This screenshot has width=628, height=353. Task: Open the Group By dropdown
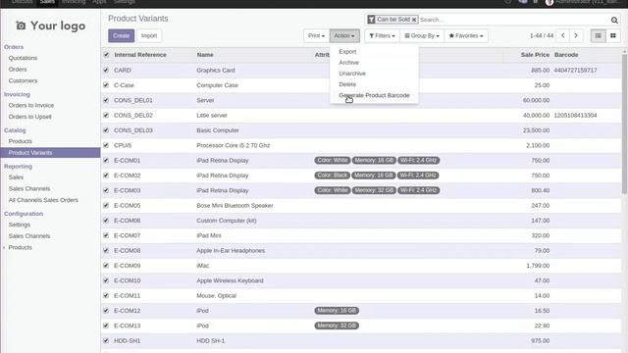pyautogui.click(x=422, y=35)
